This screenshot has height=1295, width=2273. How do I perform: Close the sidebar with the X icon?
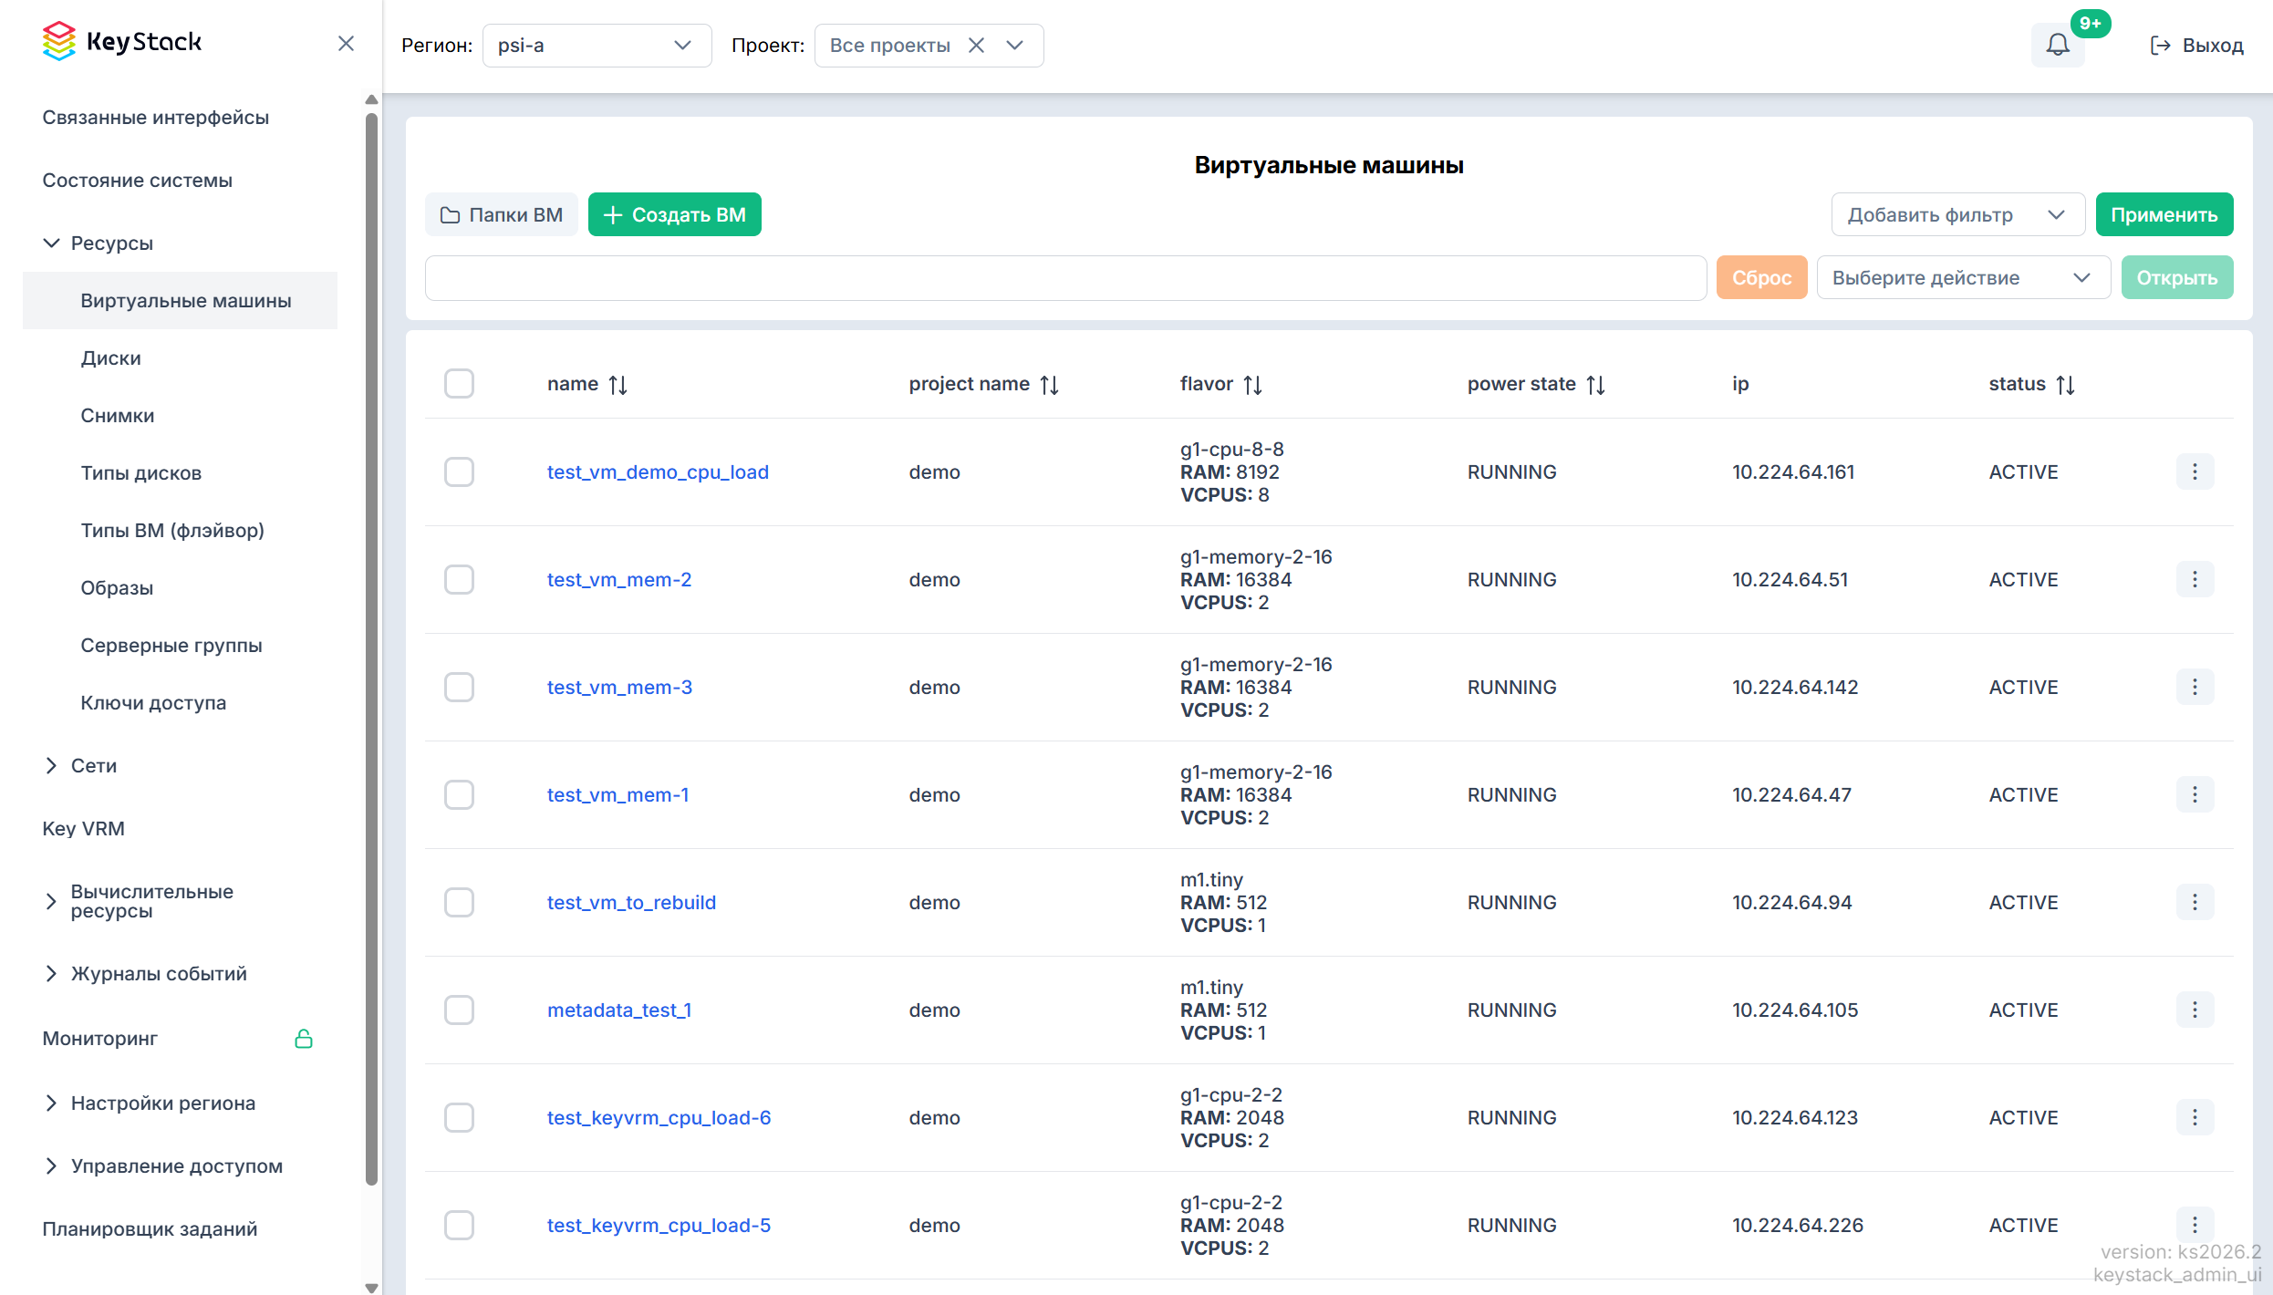346,44
